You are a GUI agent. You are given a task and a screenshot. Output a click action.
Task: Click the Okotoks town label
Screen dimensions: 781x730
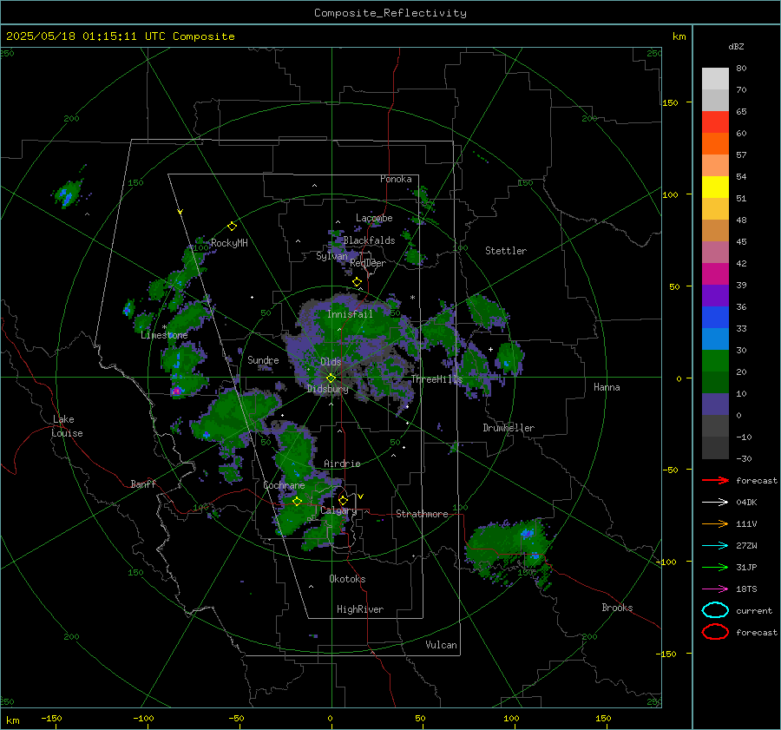coord(347,579)
